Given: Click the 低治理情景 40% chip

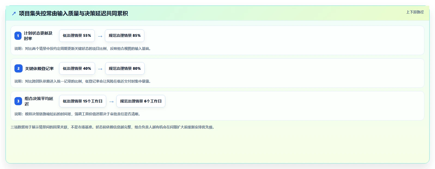Looking at the screenshot, I should 77,68.
